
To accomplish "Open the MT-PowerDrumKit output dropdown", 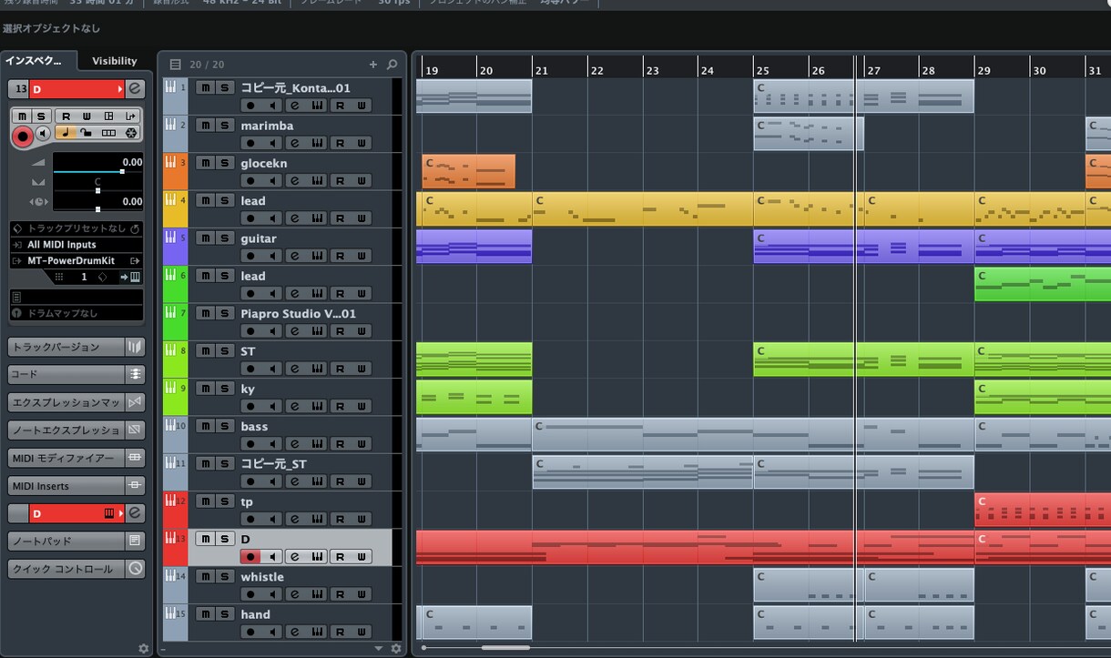I will (x=76, y=260).
